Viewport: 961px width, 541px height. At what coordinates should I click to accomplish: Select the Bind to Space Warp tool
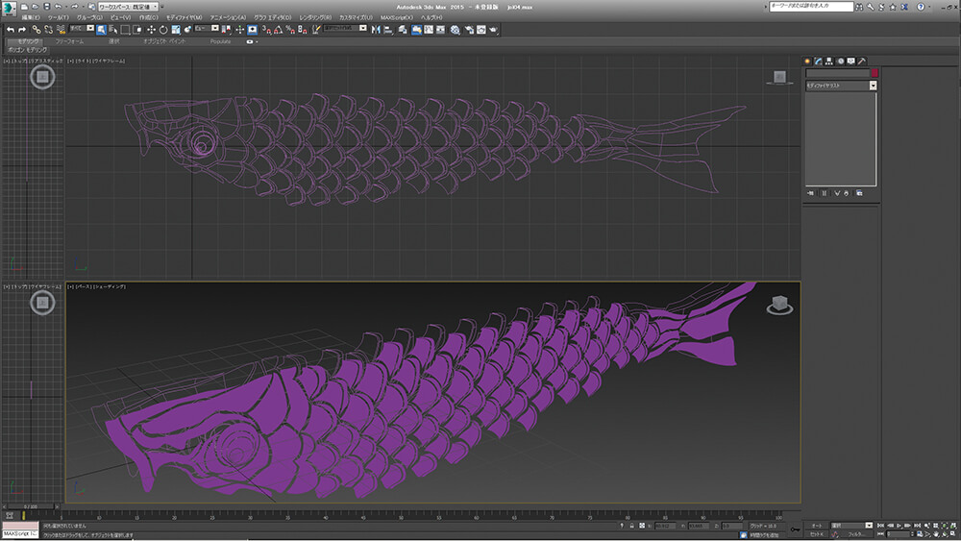tap(60, 30)
